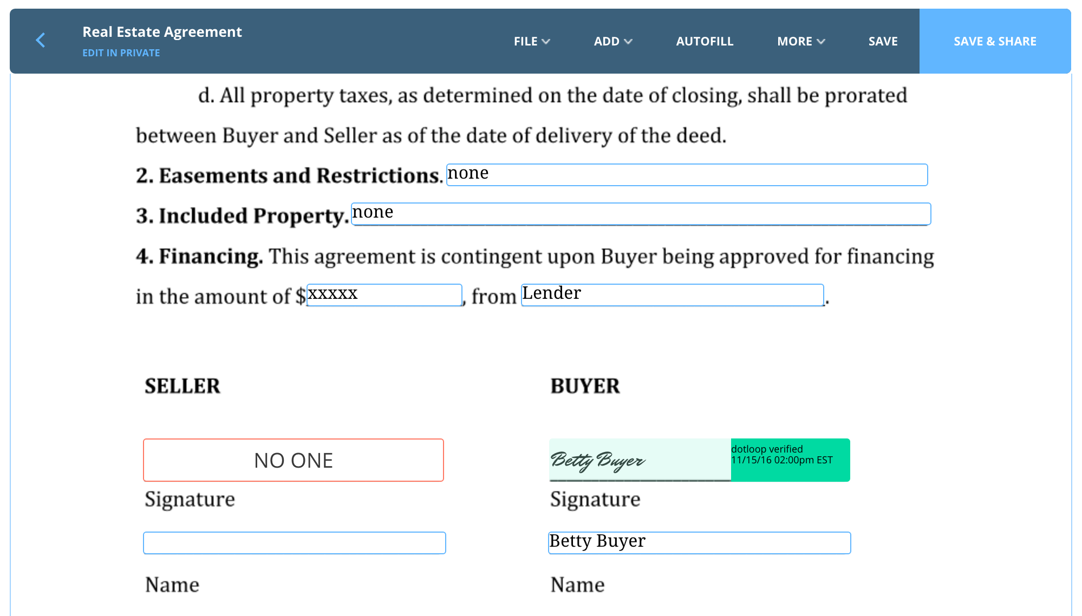Click the Included Property field

[x=641, y=214]
